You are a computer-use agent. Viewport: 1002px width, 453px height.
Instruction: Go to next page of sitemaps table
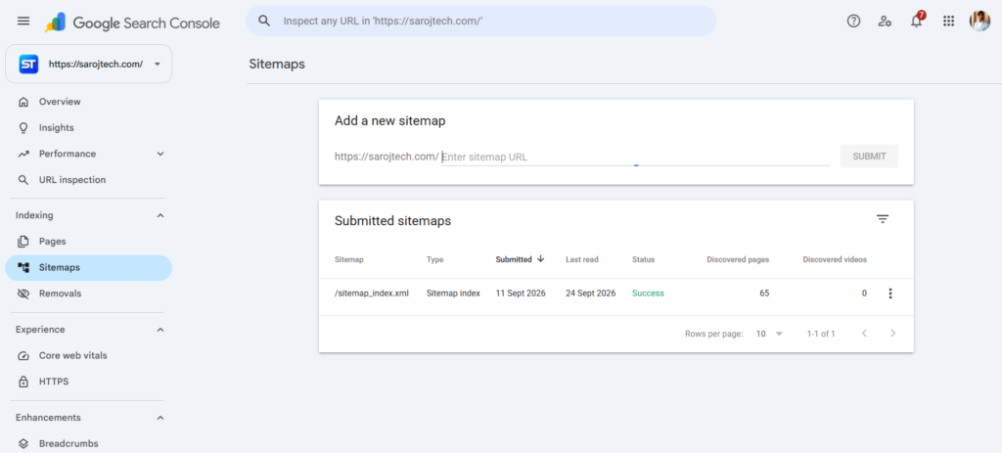pos(892,334)
